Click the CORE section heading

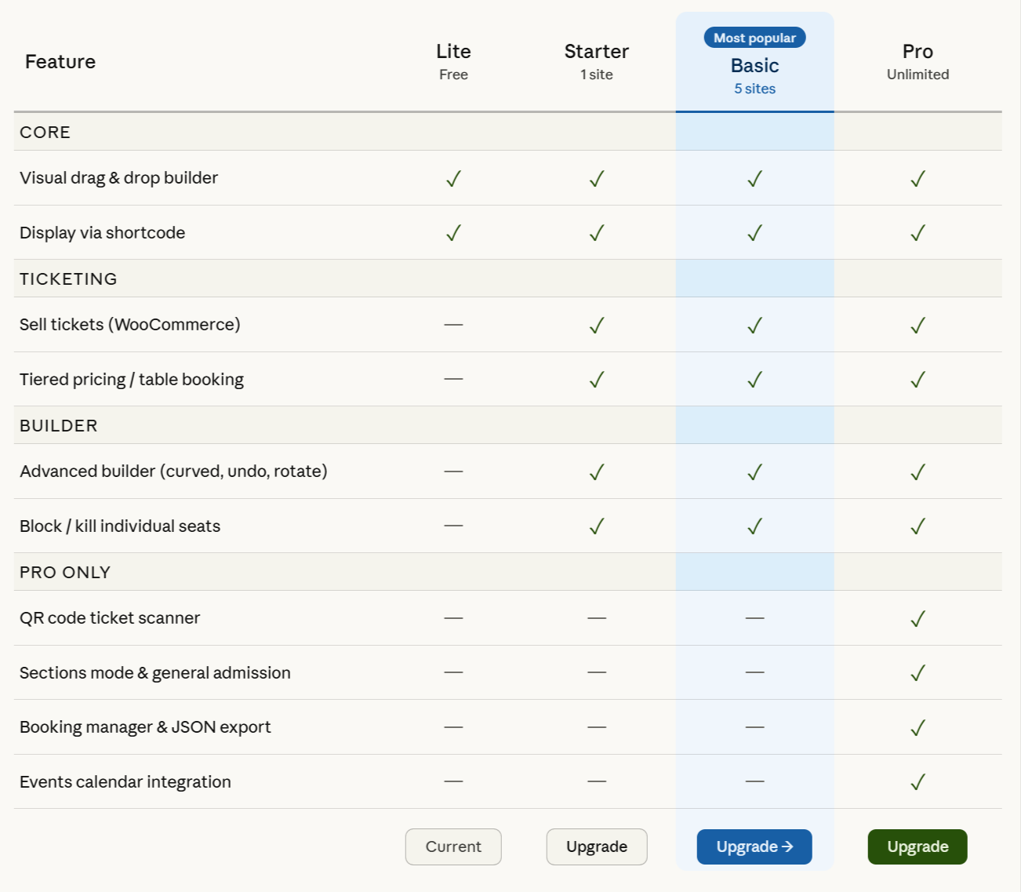(45, 132)
